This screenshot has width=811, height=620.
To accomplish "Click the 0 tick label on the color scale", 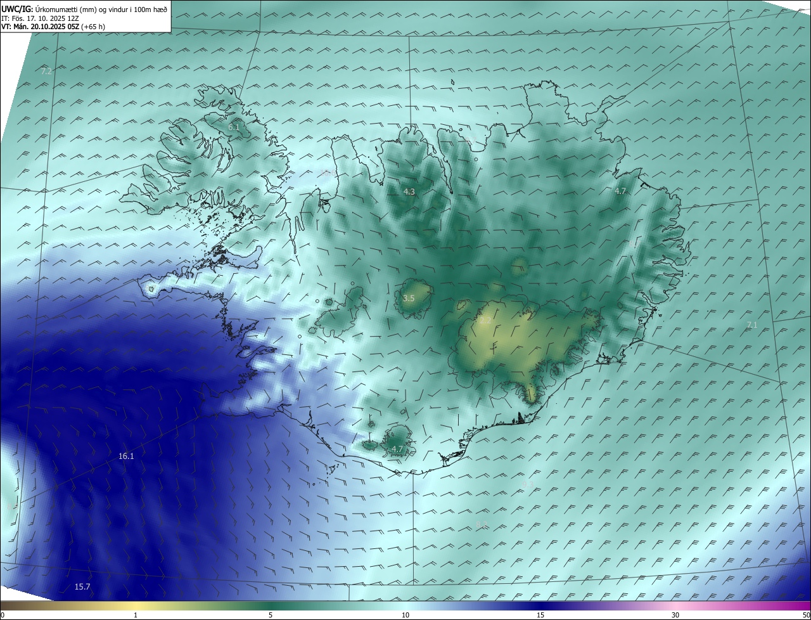I will pyautogui.click(x=3, y=615).
